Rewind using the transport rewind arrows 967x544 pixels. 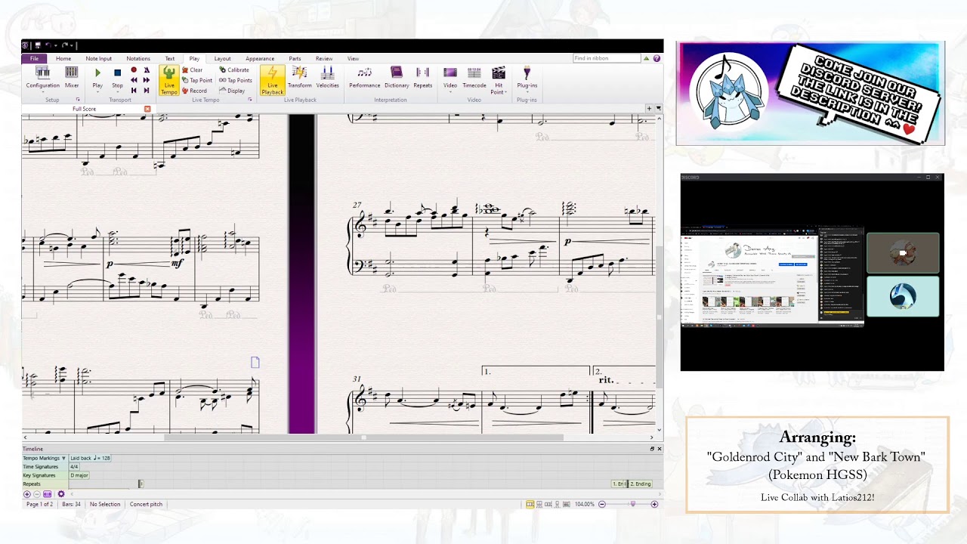click(x=134, y=79)
